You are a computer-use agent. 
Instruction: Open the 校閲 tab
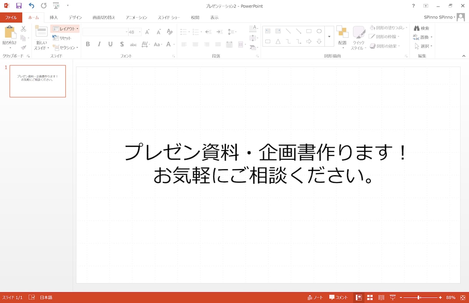[195, 18]
